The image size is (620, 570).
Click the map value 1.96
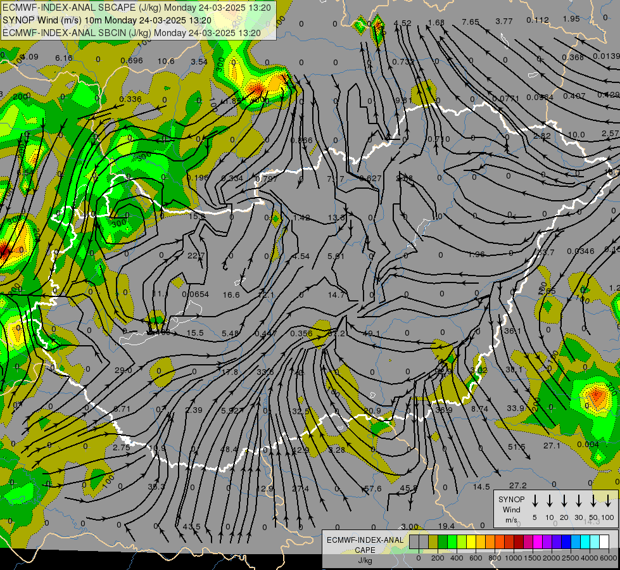click(x=476, y=254)
